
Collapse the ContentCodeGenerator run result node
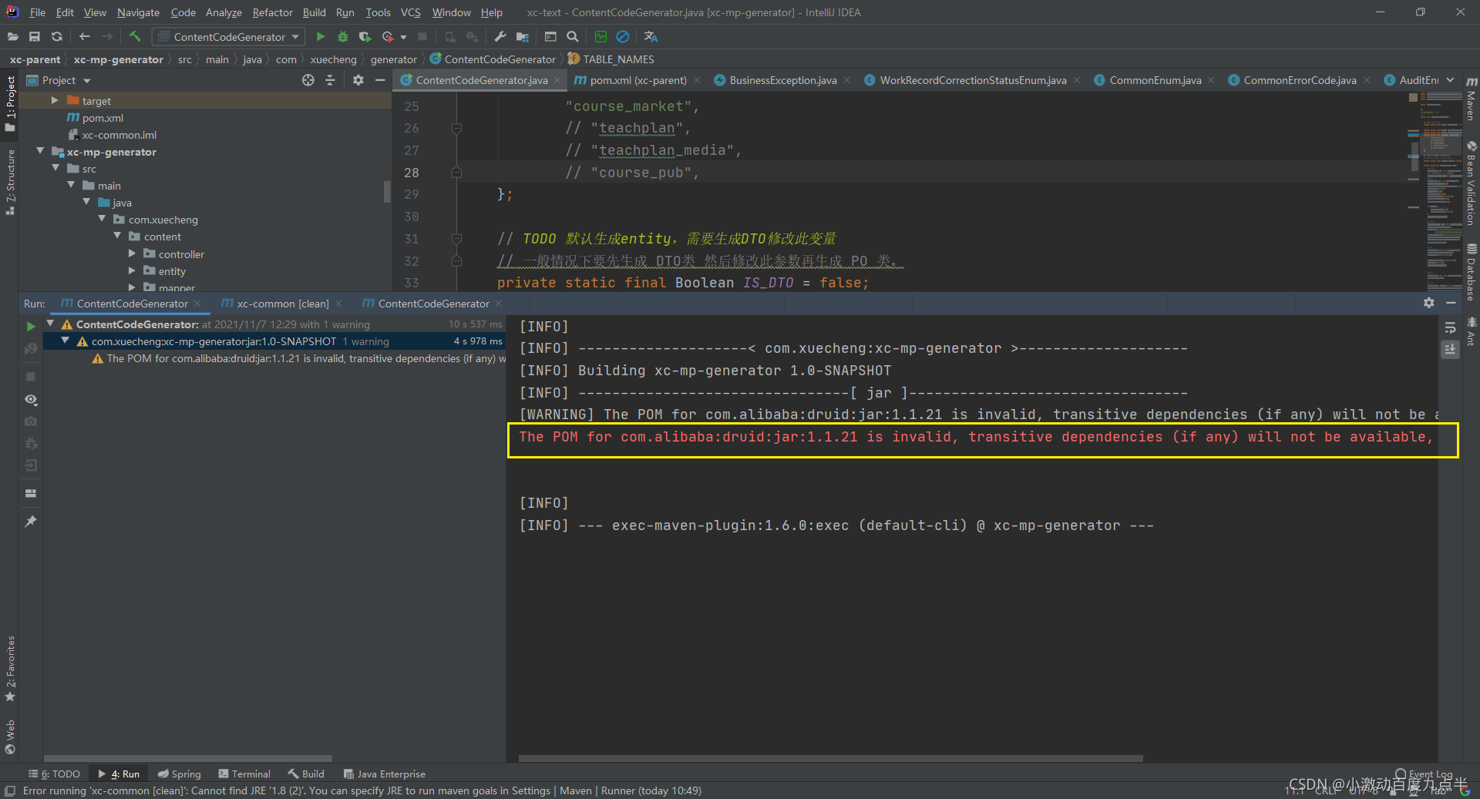pos(50,324)
